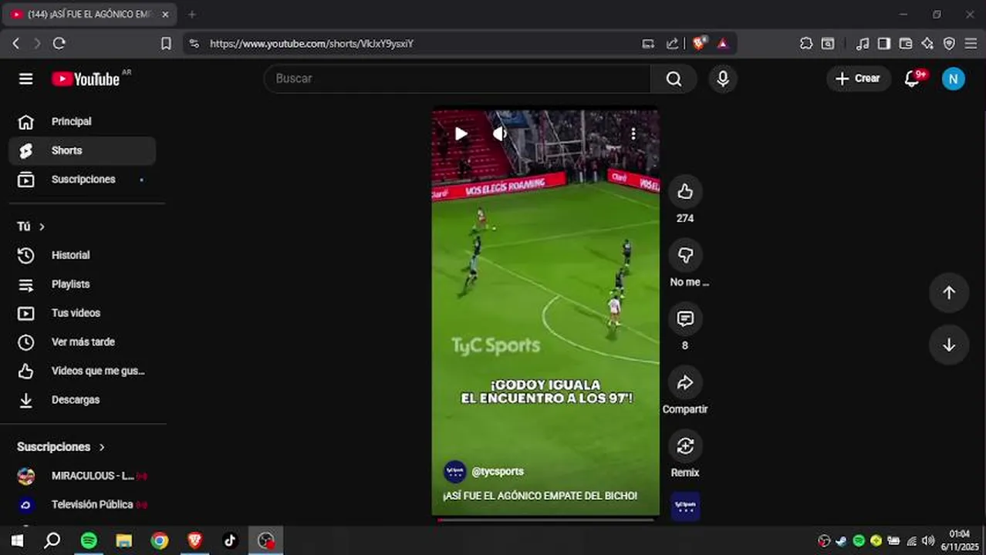Go to the previous Short

pos(949,293)
